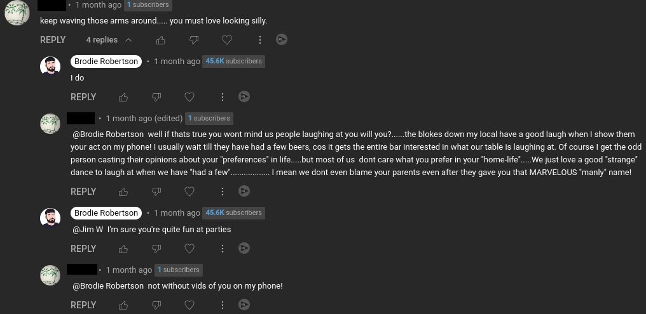Open options menu for "I do" reply

(x=222, y=97)
